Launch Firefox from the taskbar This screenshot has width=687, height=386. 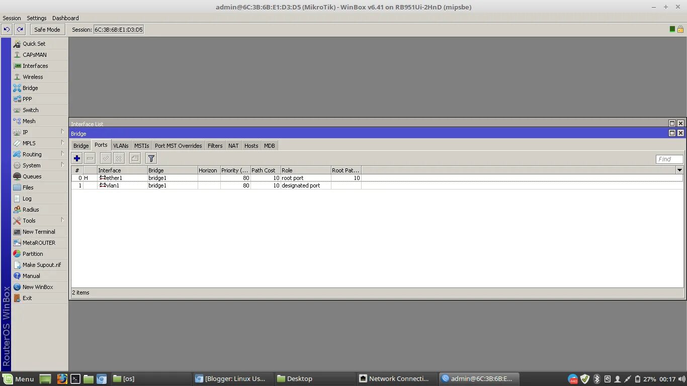tap(62, 379)
